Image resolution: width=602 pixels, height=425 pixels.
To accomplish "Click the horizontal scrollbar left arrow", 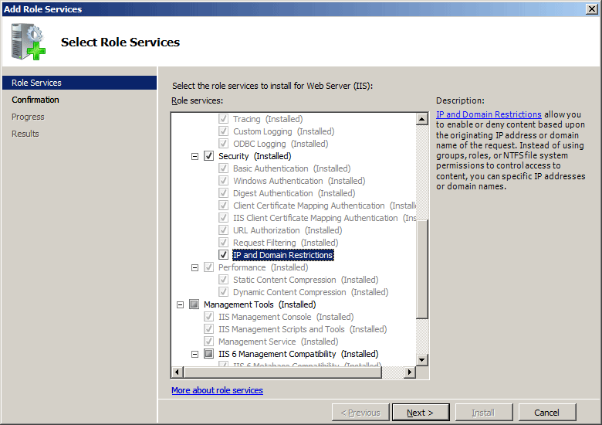I will coord(177,372).
